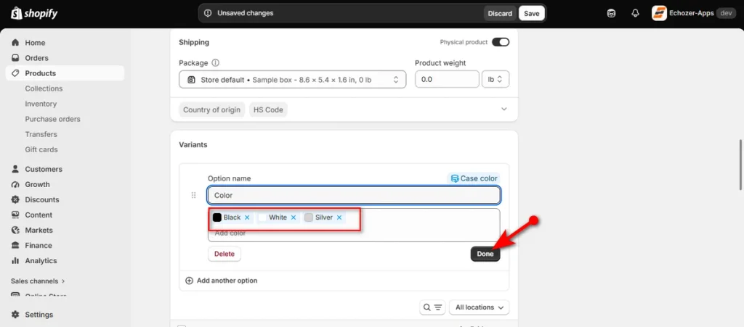744x327 pixels.
Task: Go to Orders in sidebar
Action: [x=36, y=58]
